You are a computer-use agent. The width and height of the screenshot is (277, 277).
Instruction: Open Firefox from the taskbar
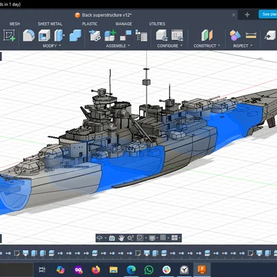click(x=96, y=269)
